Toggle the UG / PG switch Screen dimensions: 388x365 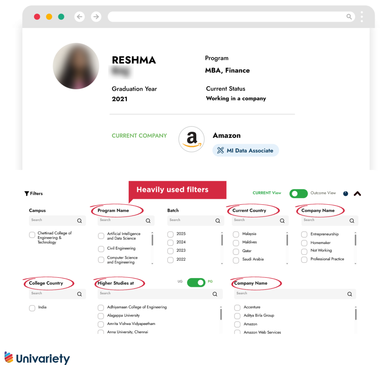click(196, 282)
